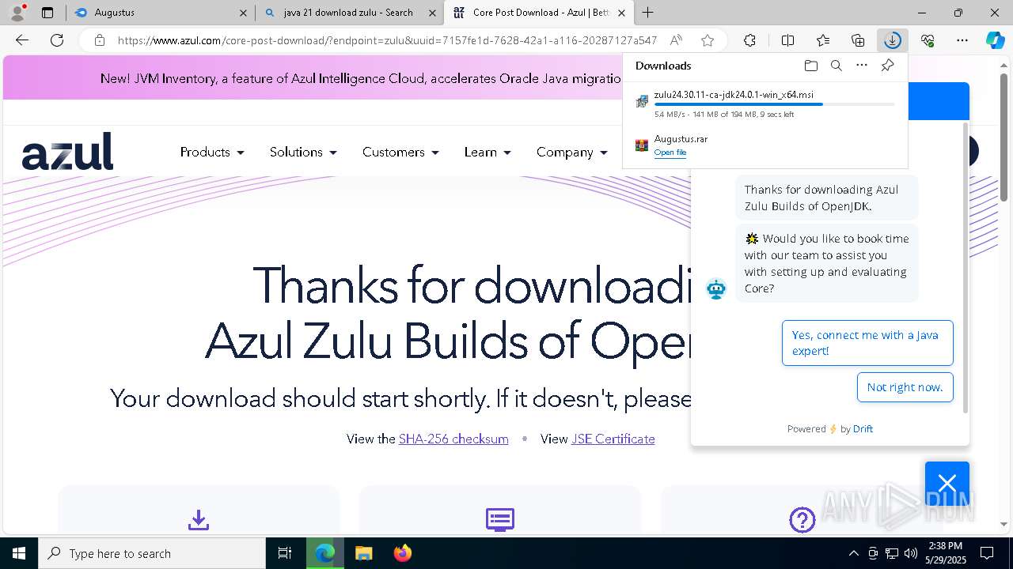Open downloads folder from Downloads panel

pyautogui.click(x=810, y=66)
